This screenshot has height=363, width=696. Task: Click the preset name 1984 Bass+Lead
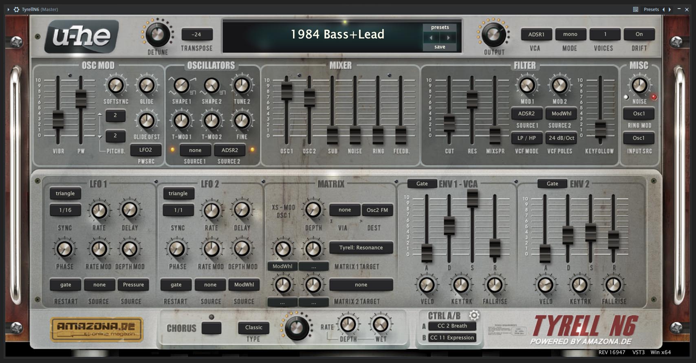pos(337,34)
